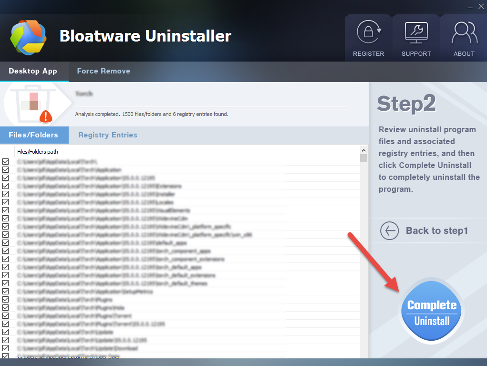Open the ABOUT people icon

point(464,32)
